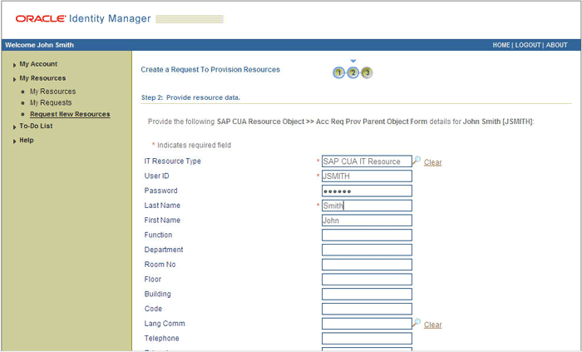Focus the Function input field
The height and width of the screenshot is (352, 582).
click(x=367, y=235)
